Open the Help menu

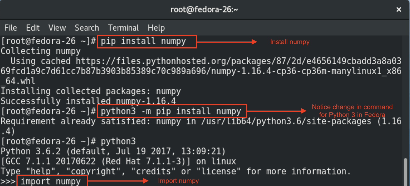tap(156, 28)
